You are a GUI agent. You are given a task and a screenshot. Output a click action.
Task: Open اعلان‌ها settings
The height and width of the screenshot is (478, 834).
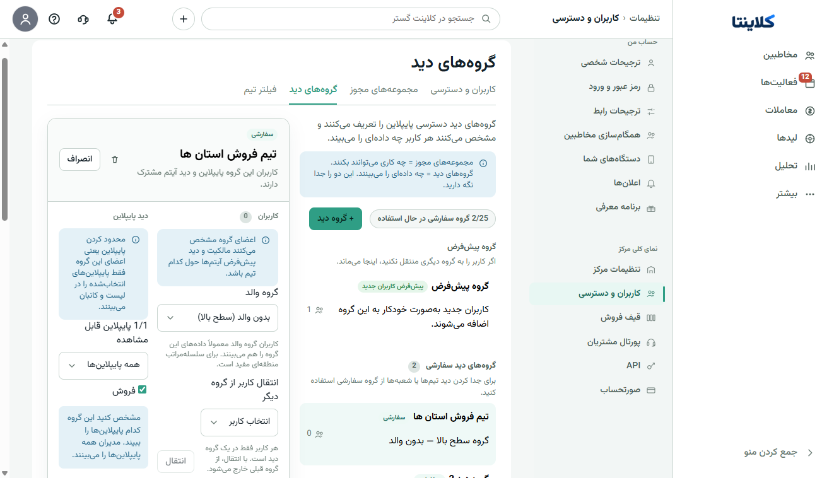tap(597, 183)
